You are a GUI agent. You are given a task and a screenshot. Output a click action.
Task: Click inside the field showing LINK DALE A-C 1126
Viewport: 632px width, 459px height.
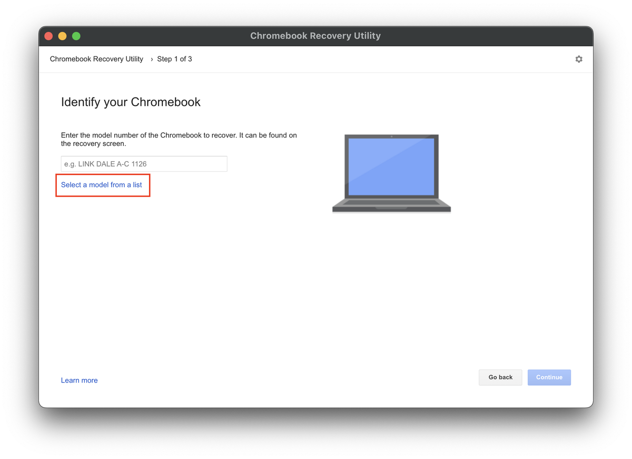(144, 164)
